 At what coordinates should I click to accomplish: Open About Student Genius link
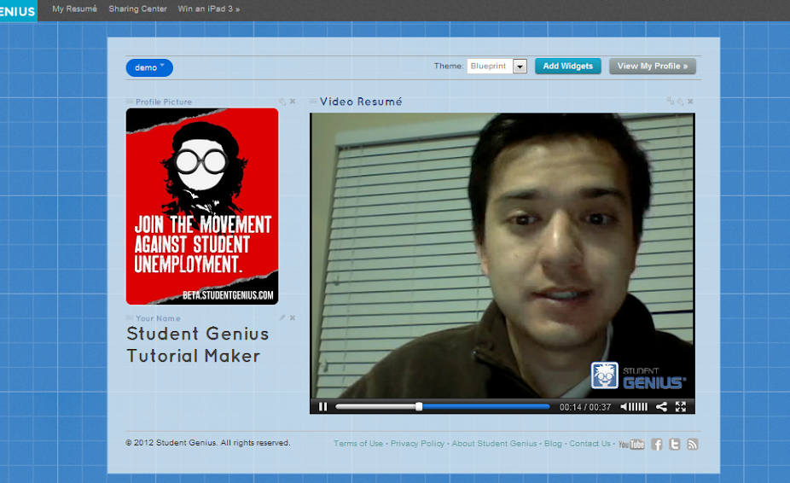pos(494,444)
